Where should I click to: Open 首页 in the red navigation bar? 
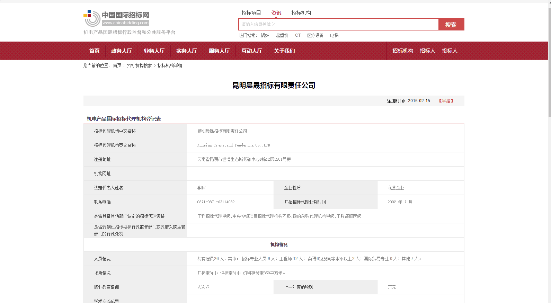tap(94, 51)
